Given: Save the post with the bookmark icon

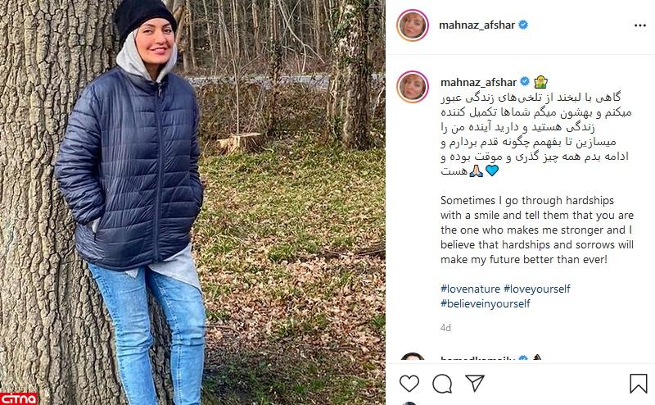Looking at the screenshot, I should click(638, 383).
